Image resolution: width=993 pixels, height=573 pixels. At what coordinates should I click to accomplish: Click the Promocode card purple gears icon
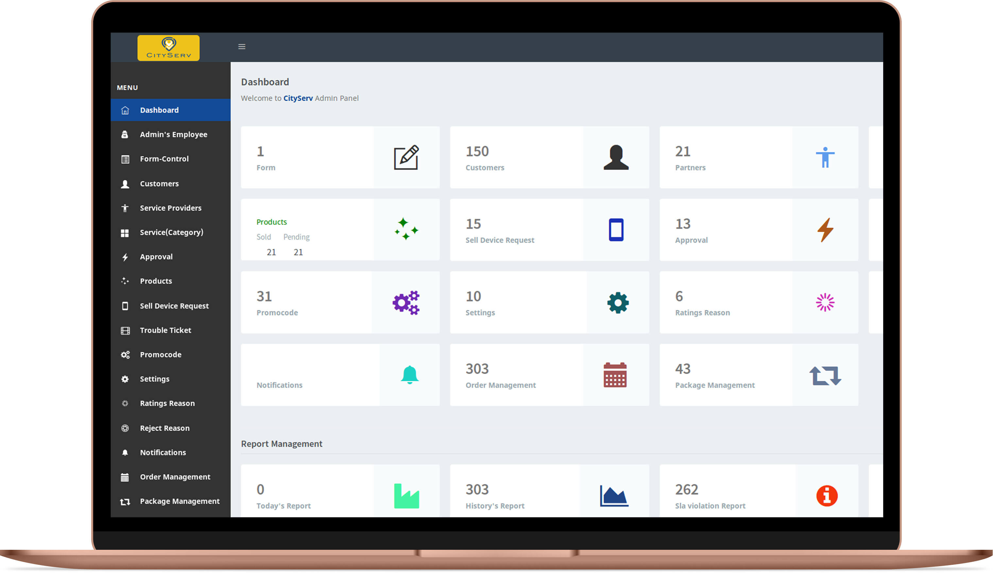click(406, 303)
